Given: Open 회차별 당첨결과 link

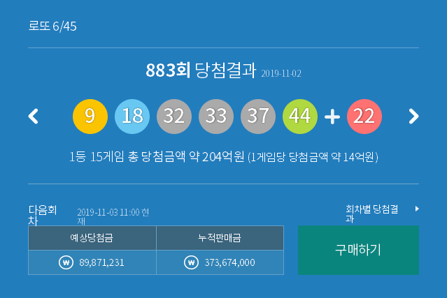Looking at the screenshot, I should 371,214.
